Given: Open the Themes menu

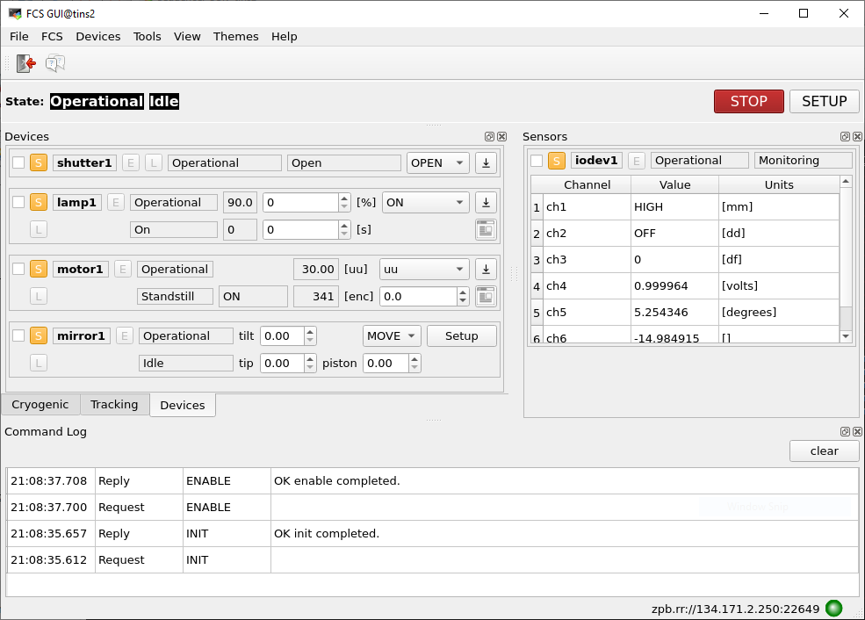Looking at the screenshot, I should (x=235, y=36).
